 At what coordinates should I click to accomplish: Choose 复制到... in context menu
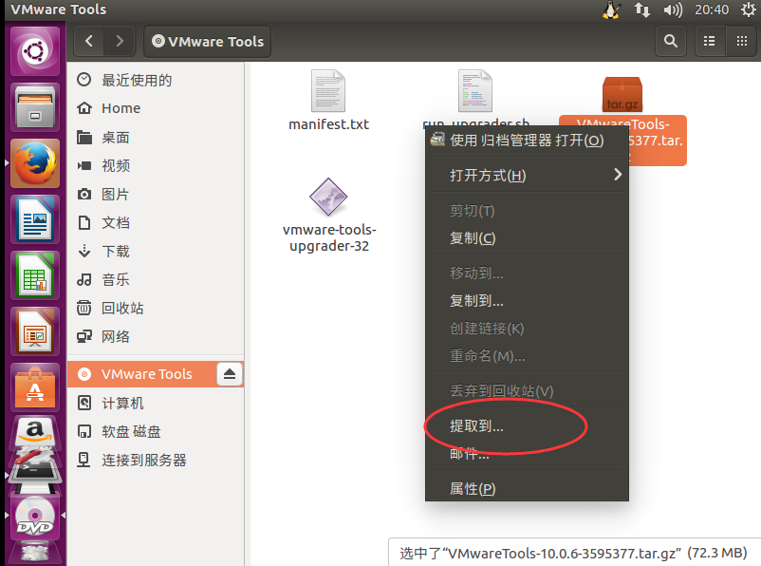(x=527, y=301)
